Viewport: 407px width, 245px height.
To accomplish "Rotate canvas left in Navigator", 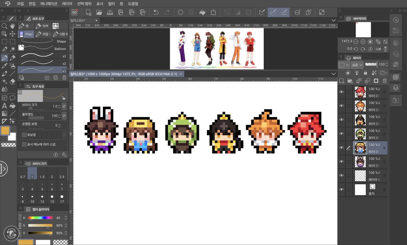I will (x=356, y=49).
